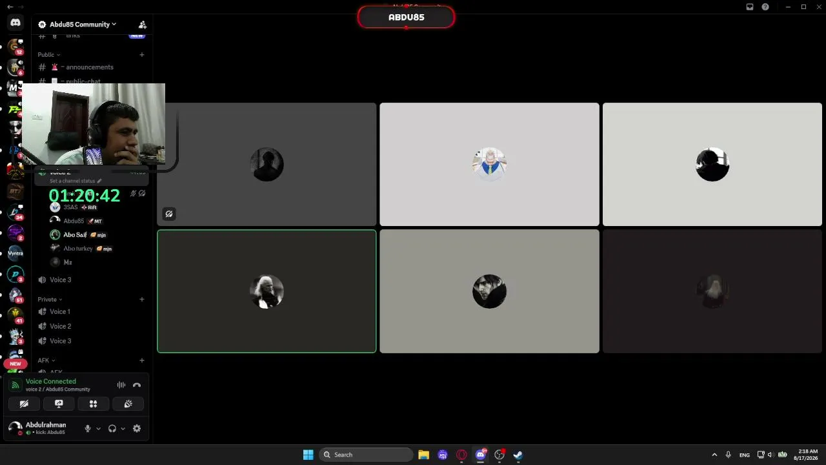This screenshot has height=465, width=826.
Task: Open Discord direct messages home
Action: [x=15, y=23]
